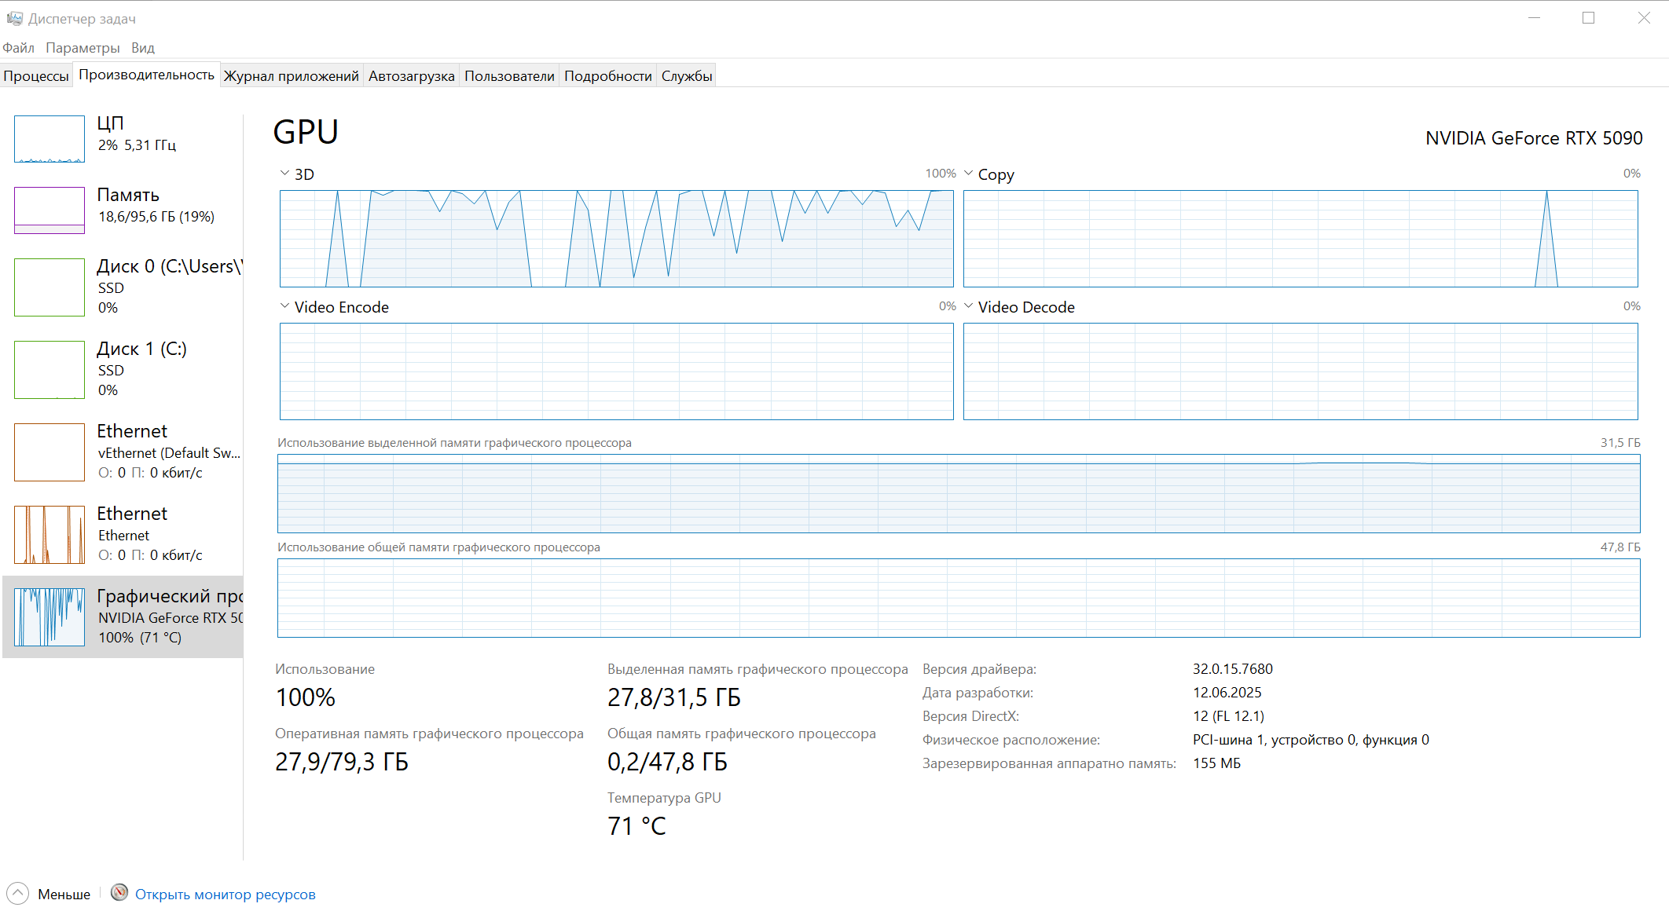
Task: Open the Диск 1 (C:) thumbnail
Action: click(50, 370)
